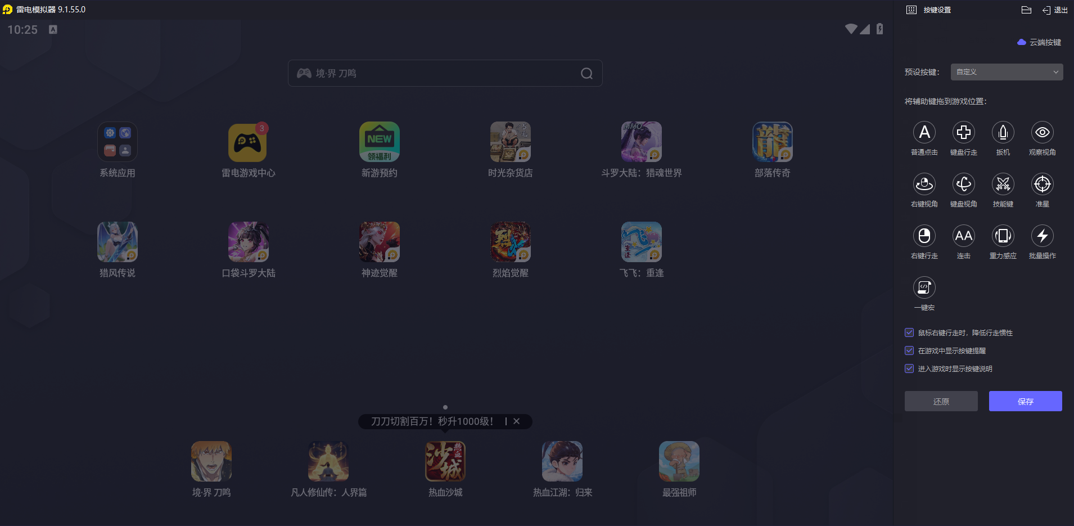The height and width of the screenshot is (526, 1074).
Task: Select the 一键宏 macro mapping icon
Action: (x=925, y=287)
